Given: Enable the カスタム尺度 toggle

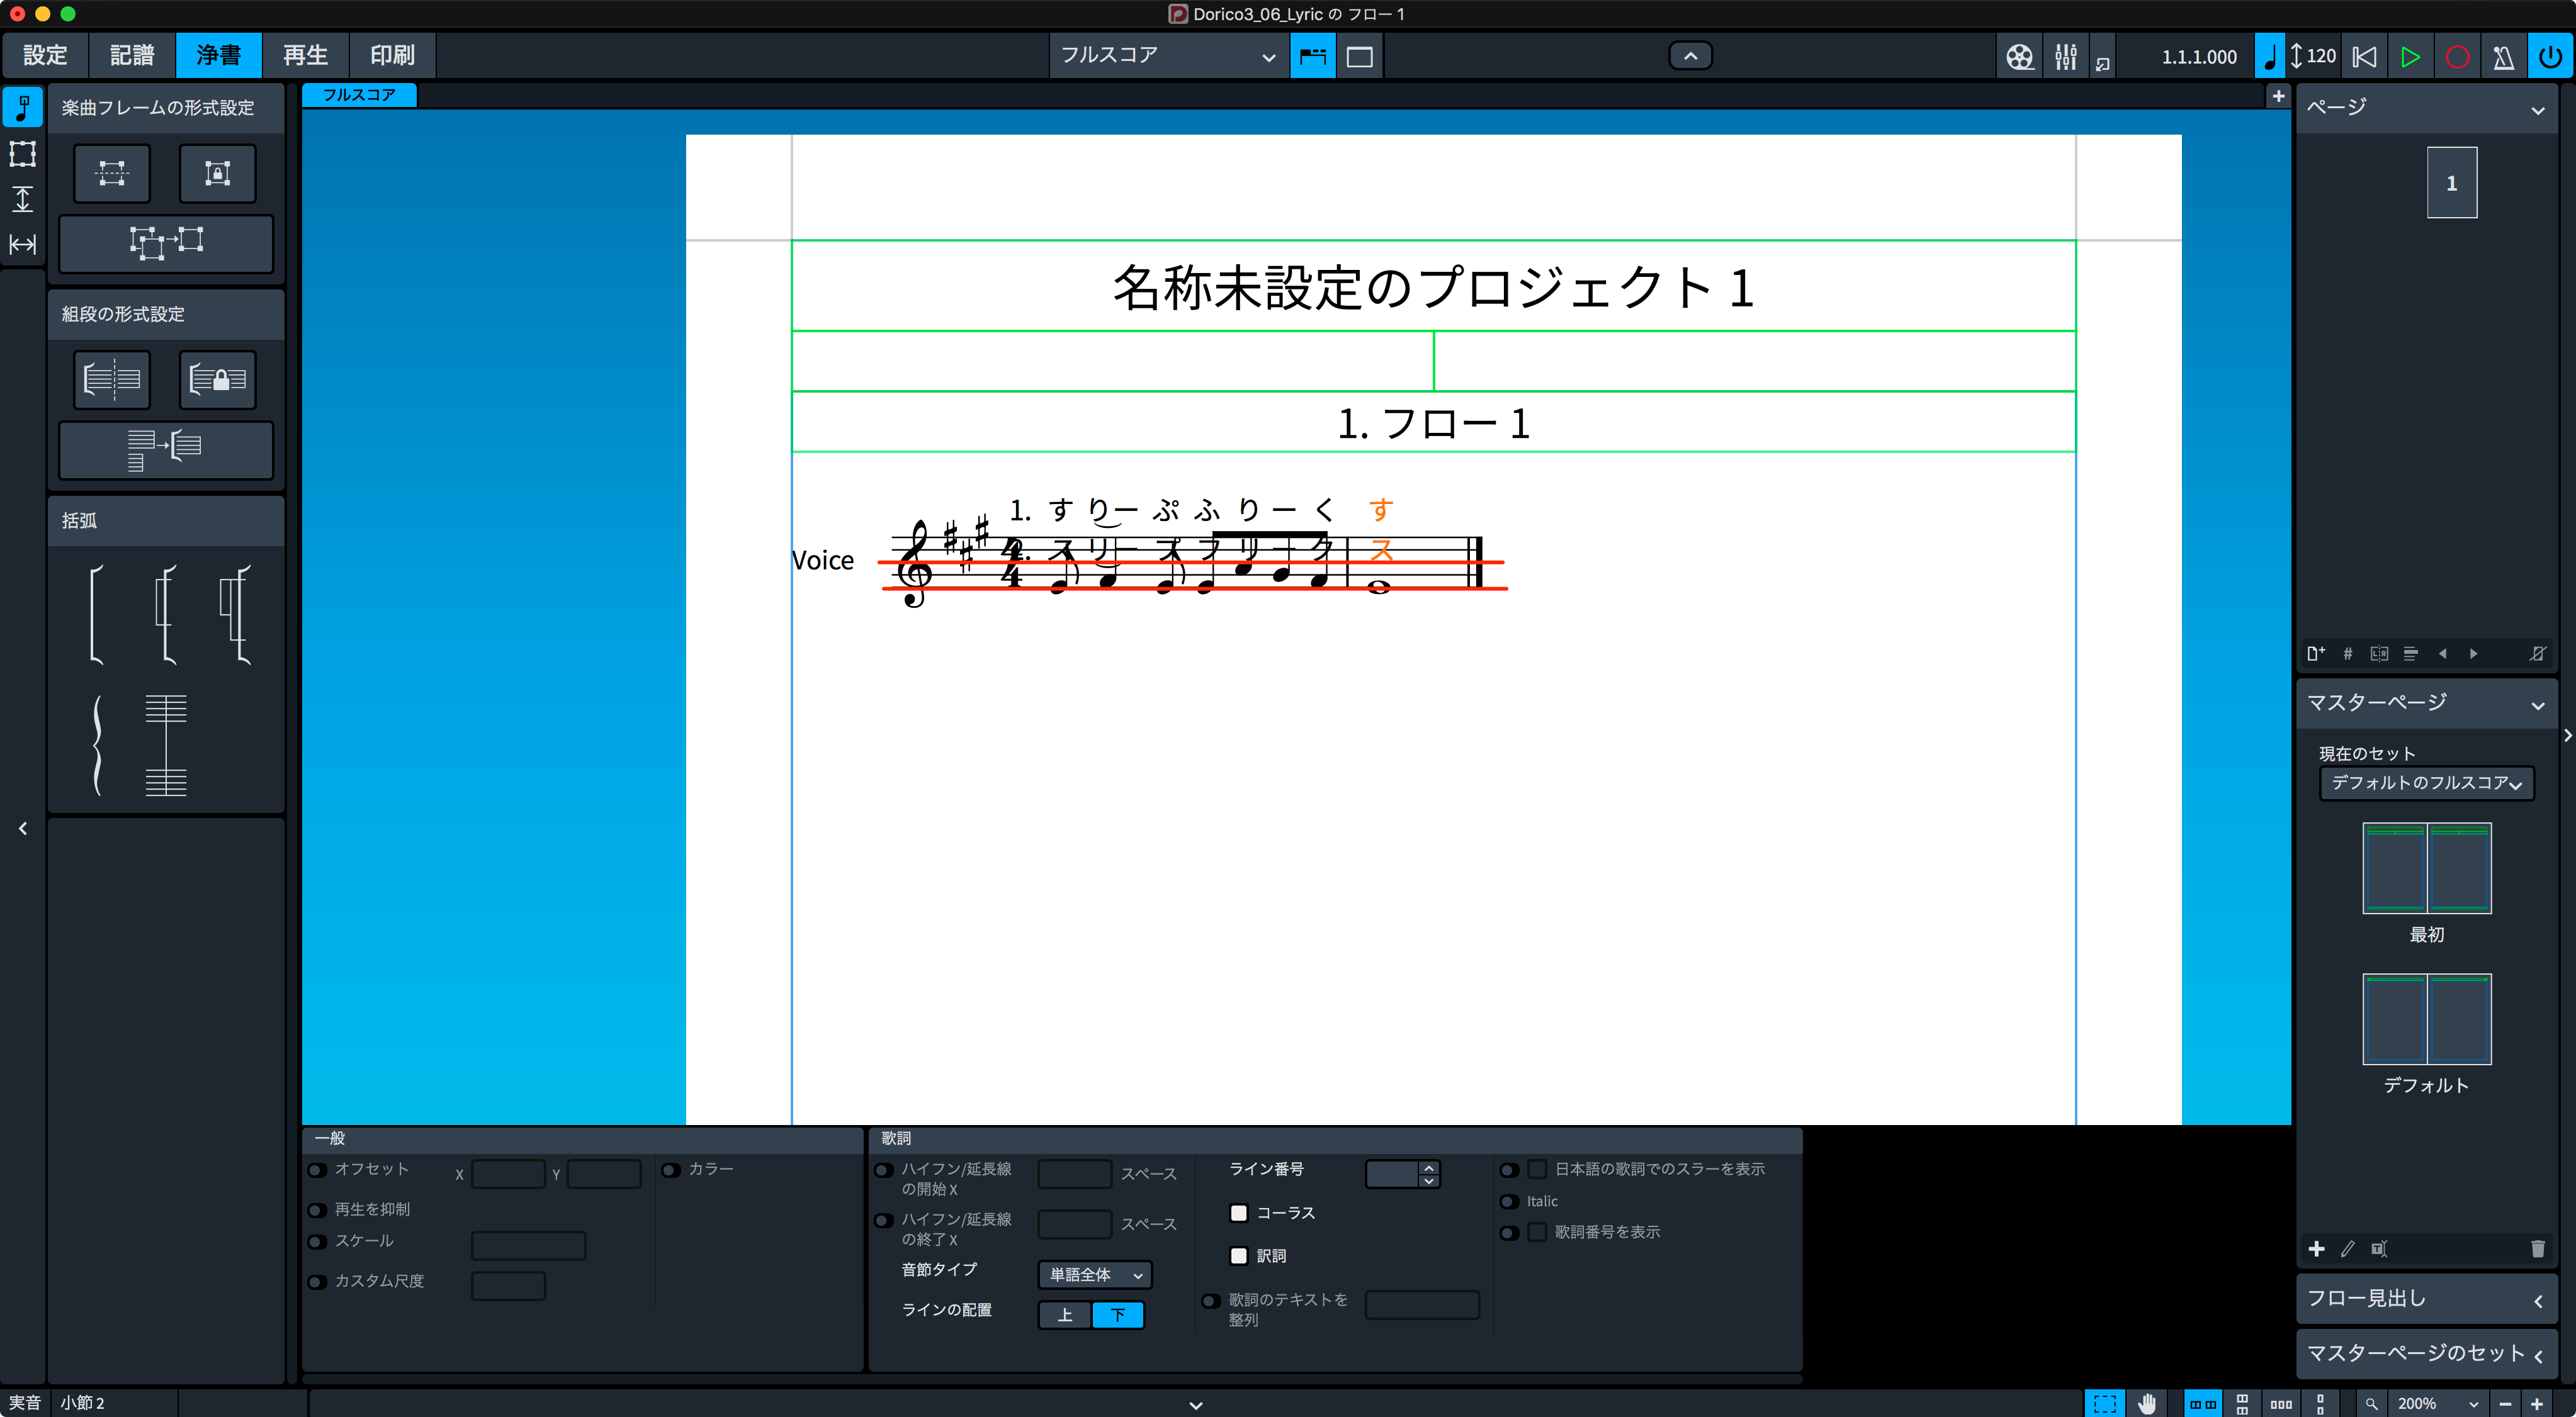Looking at the screenshot, I should [x=317, y=1281].
